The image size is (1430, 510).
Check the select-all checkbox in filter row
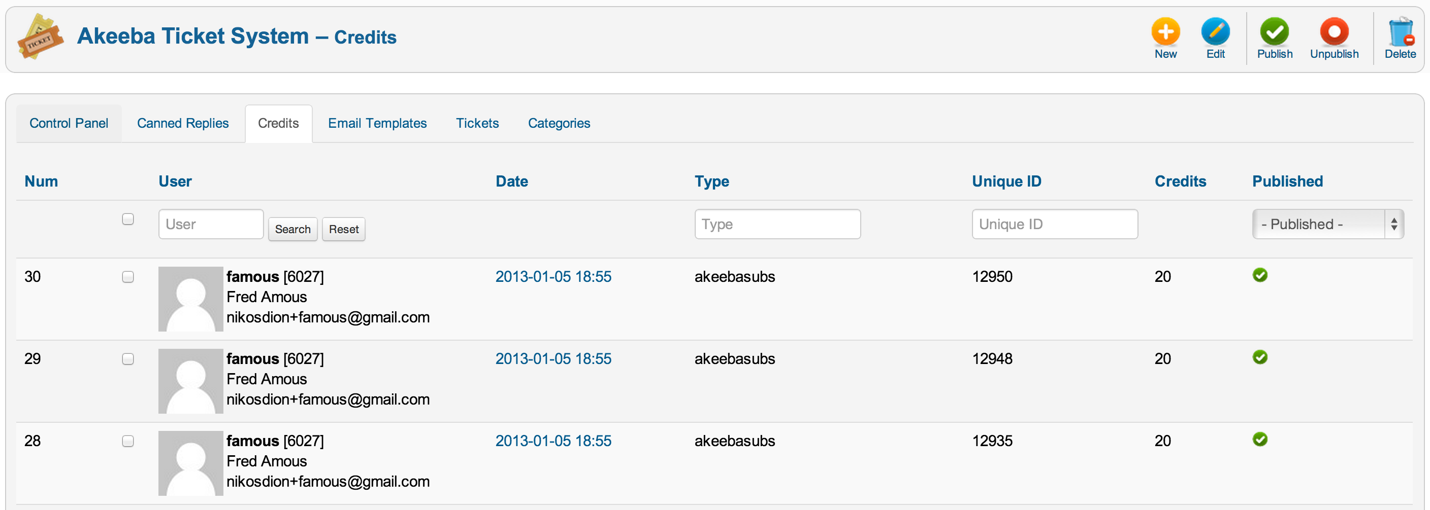pyautogui.click(x=127, y=219)
